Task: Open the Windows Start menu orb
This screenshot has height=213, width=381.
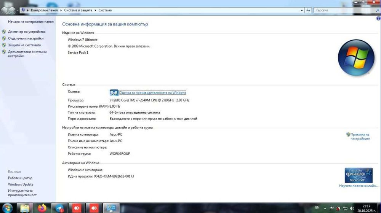Action: [7, 208]
